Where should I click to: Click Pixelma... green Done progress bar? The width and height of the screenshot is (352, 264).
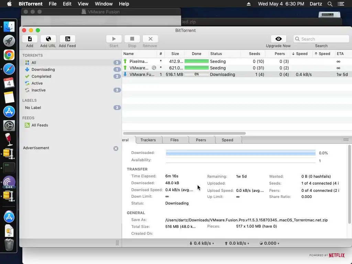click(x=196, y=61)
